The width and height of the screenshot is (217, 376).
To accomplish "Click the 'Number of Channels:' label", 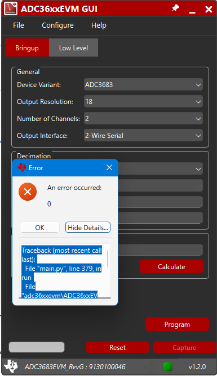I will pos(48,119).
